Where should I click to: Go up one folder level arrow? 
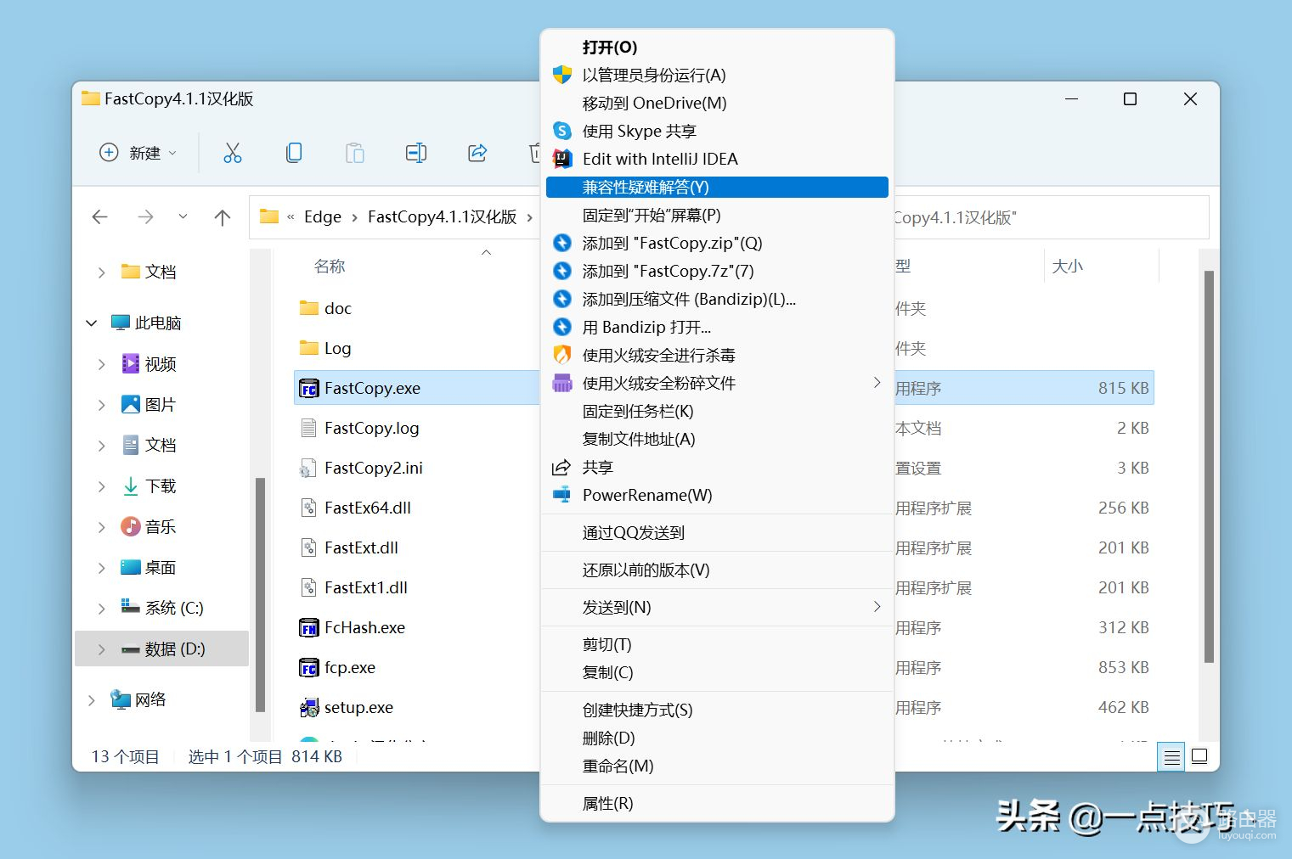click(223, 217)
